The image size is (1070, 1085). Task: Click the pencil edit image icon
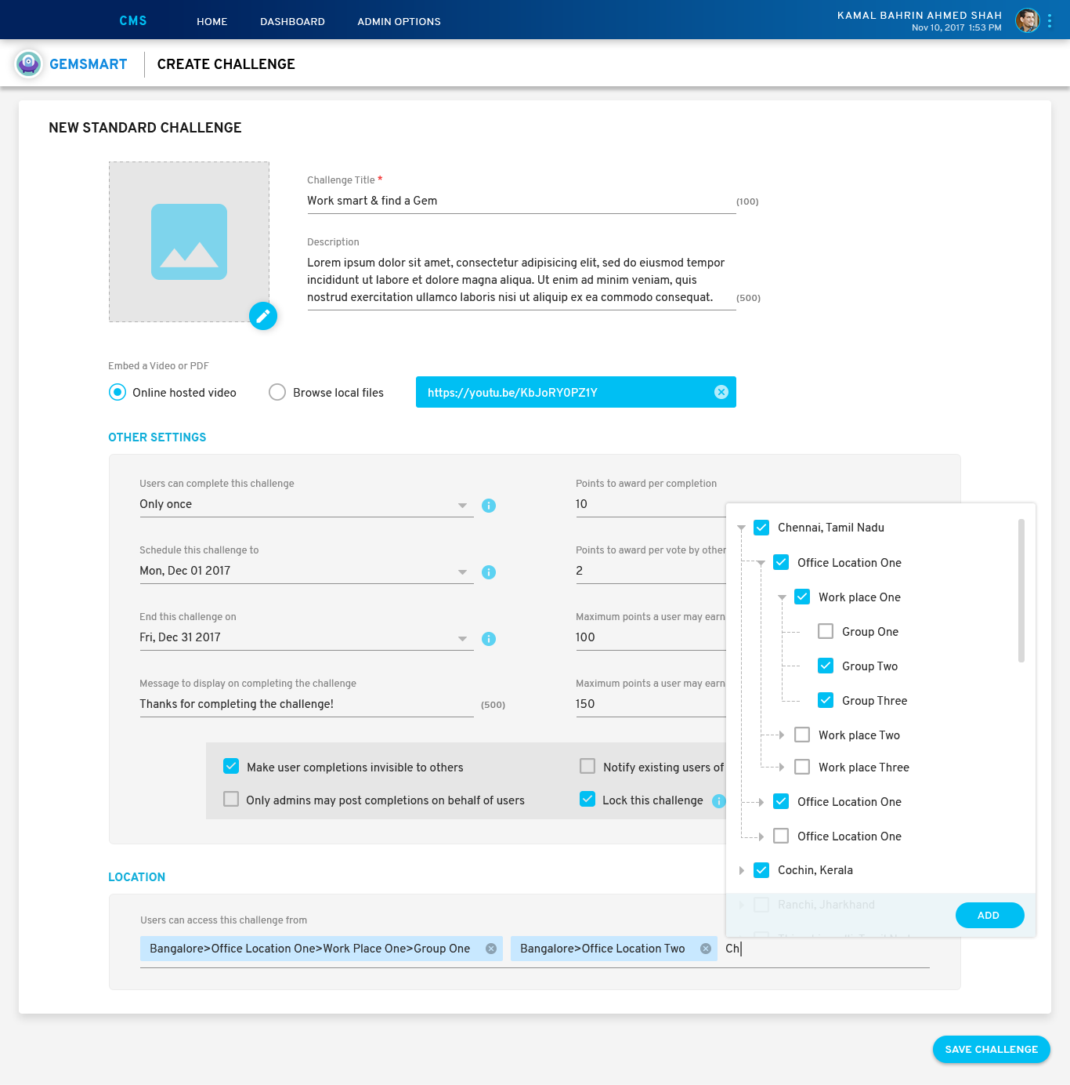(x=263, y=316)
